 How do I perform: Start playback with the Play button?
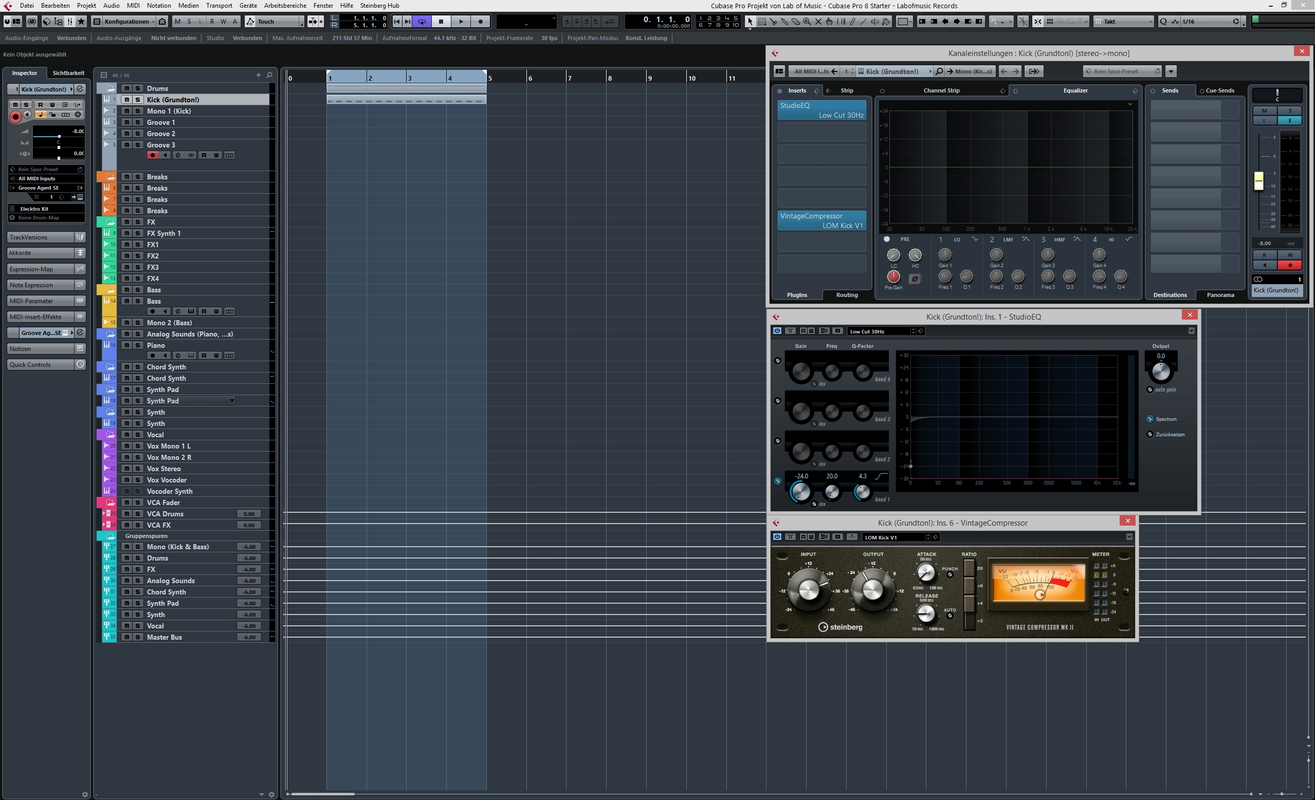(x=461, y=22)
